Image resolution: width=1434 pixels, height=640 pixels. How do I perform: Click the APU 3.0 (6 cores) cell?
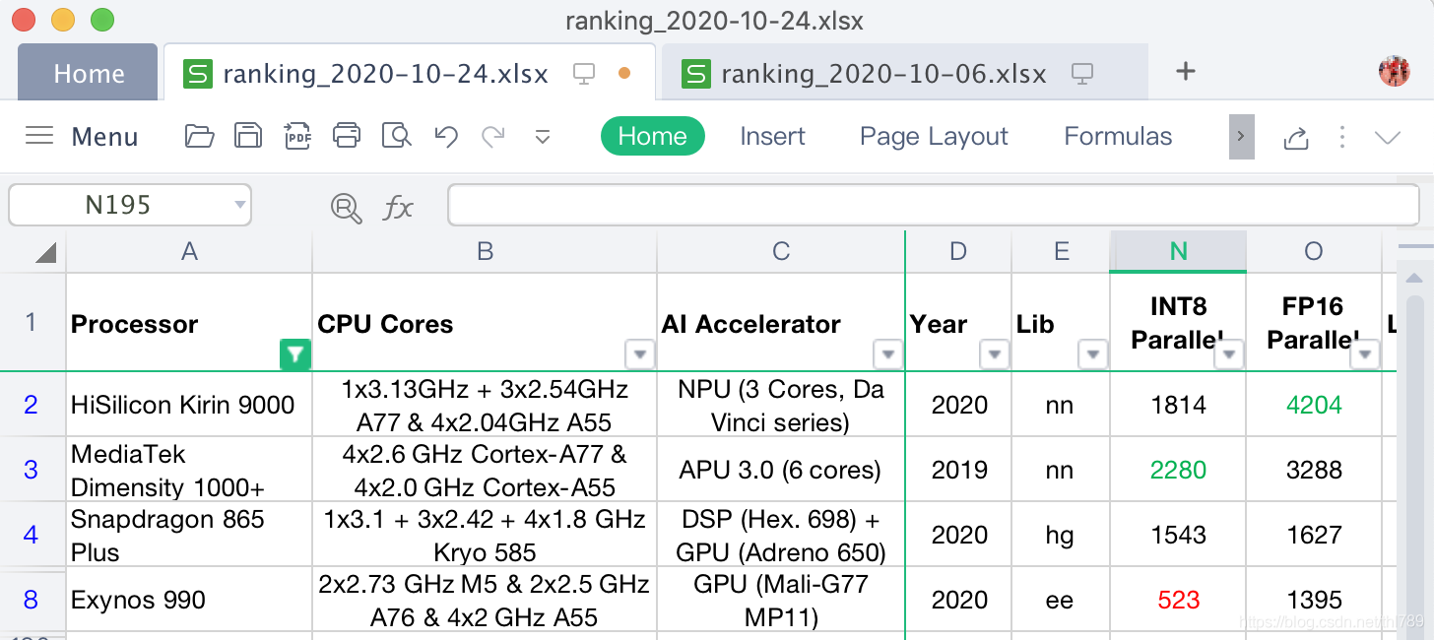tap(781, 470)
